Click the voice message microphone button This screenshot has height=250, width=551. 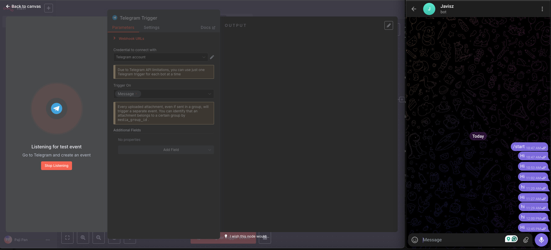click(541, 240)
